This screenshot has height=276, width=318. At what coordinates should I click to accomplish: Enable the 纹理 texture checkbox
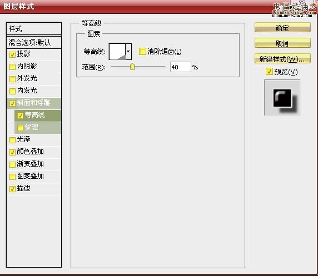pyautogui.click(x=20, y=128)
